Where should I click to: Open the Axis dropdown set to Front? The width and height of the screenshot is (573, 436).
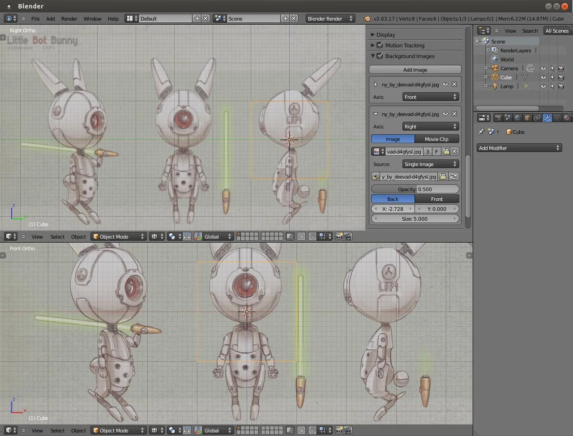click(431, 97)
